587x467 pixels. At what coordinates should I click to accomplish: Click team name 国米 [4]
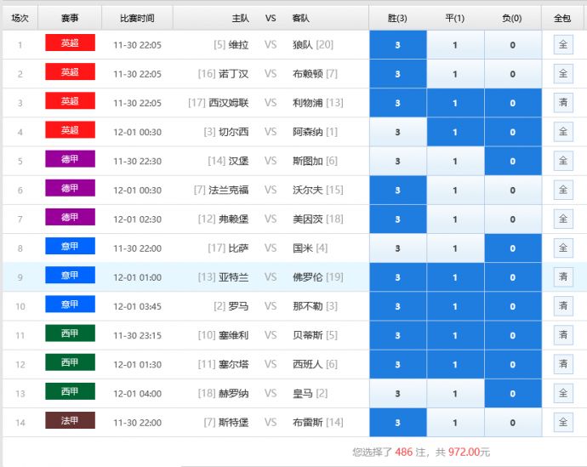[x=310, y=248]
